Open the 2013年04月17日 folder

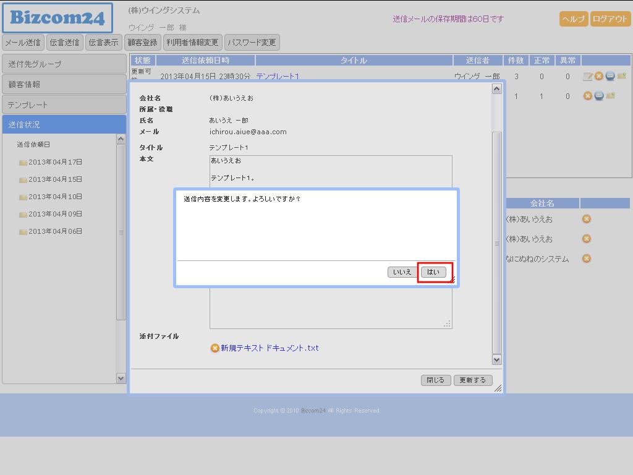pos(55,162)
